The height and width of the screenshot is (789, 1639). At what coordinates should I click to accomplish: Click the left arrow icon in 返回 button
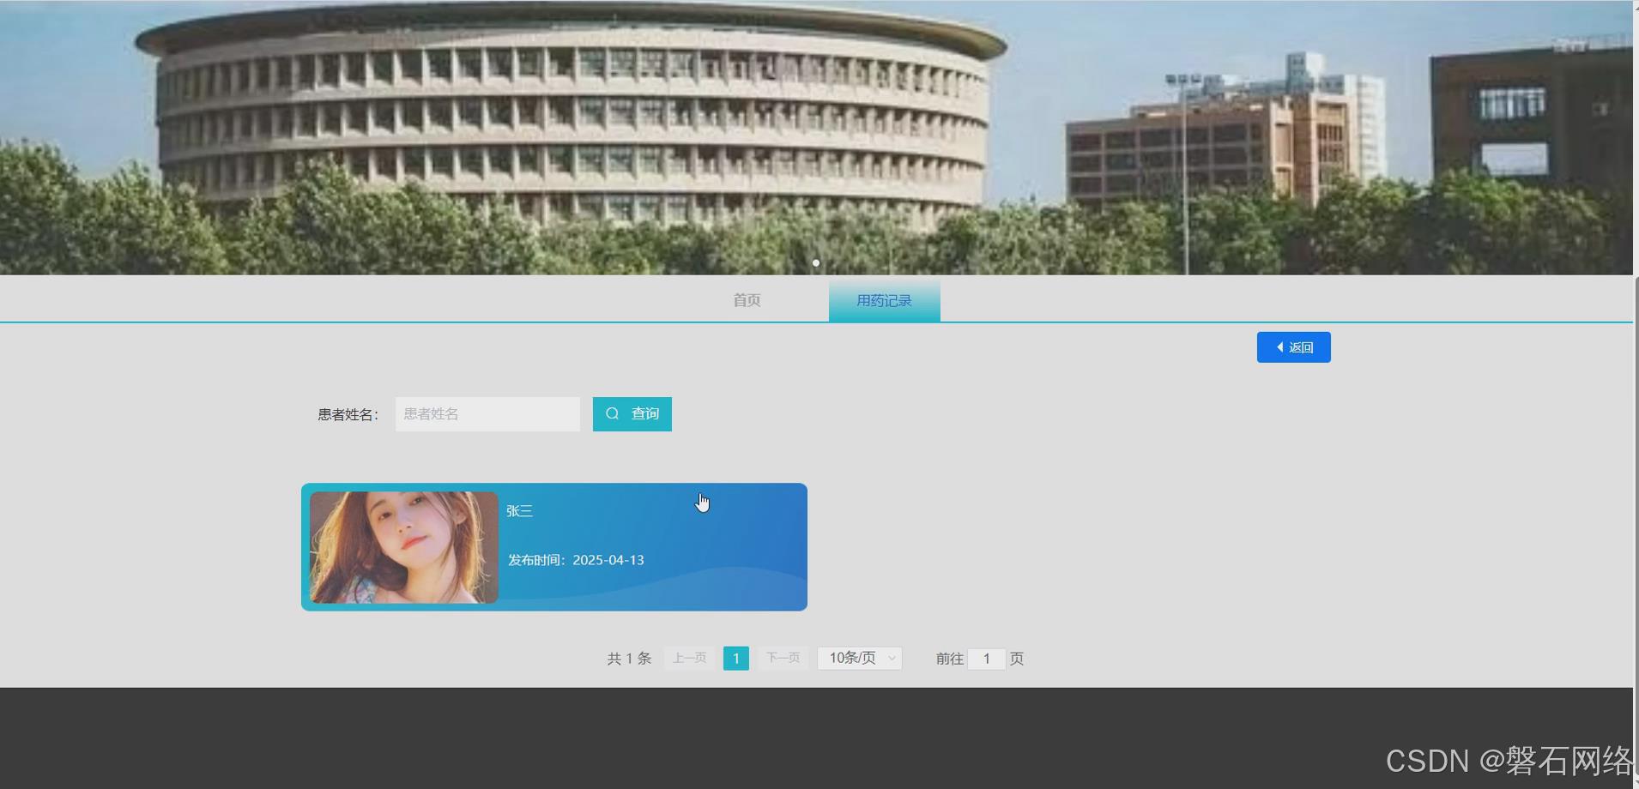point(1279,347)
